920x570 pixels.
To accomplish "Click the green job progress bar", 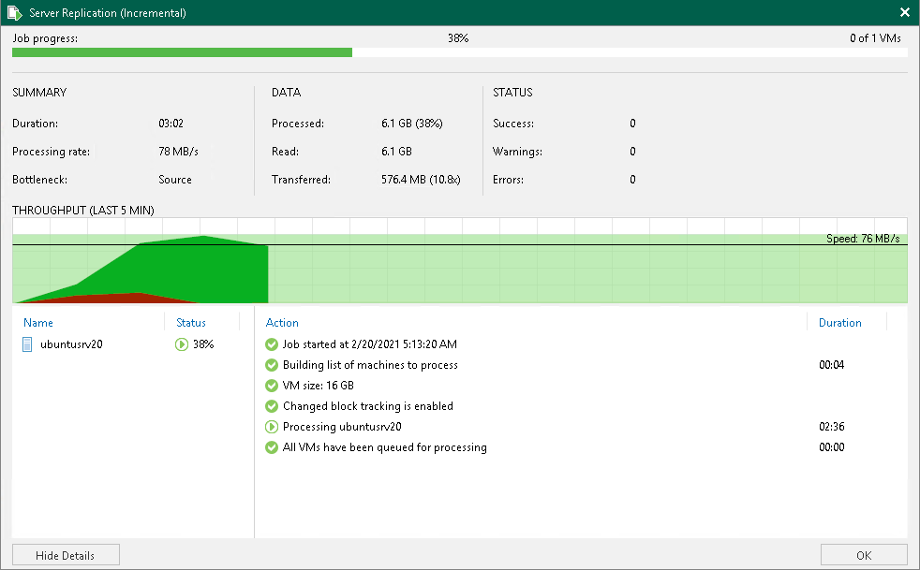I will [182, 52].
